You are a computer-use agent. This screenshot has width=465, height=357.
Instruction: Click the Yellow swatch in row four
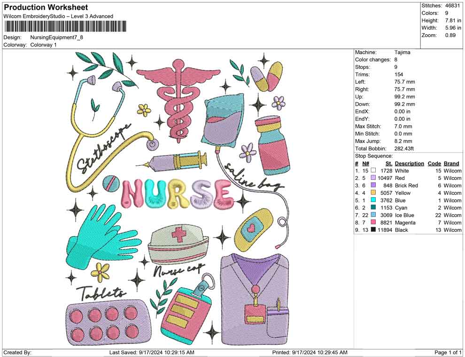[373, 193]
